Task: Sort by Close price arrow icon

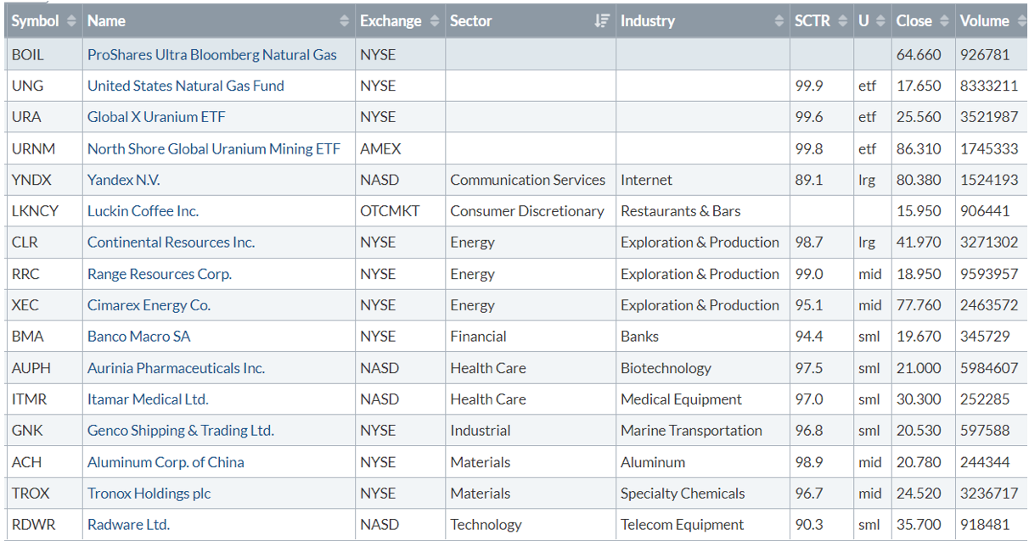Action: (944, 21)
